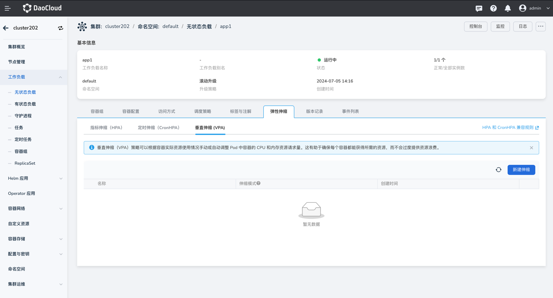
Task: Open the messages chat icon
Action: [x=479, y=8]
